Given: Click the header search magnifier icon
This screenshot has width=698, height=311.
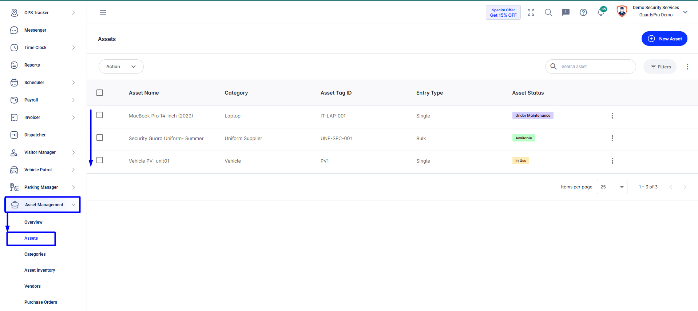Looking at the screenshot, I should (x=548, y=12).
